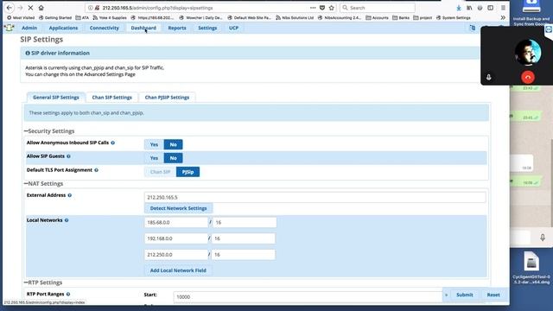
Task: Switch to Chan SIP Settings tab
Action: tap(111, 98)
